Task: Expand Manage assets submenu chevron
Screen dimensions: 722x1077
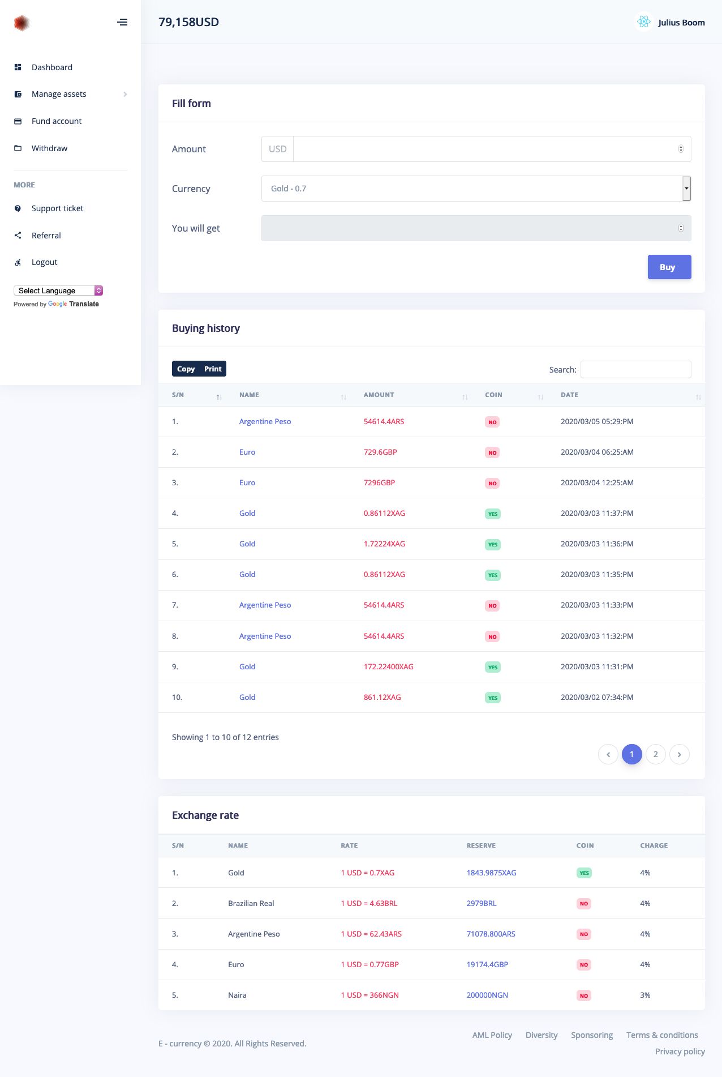Action: pyautogui.click(x=125, y=94)
